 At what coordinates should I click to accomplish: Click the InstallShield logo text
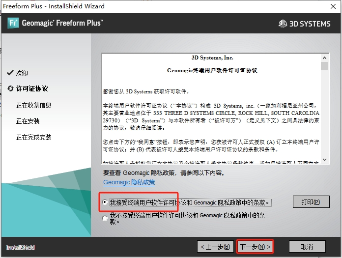pyautogui.click(x=20, y=247)
